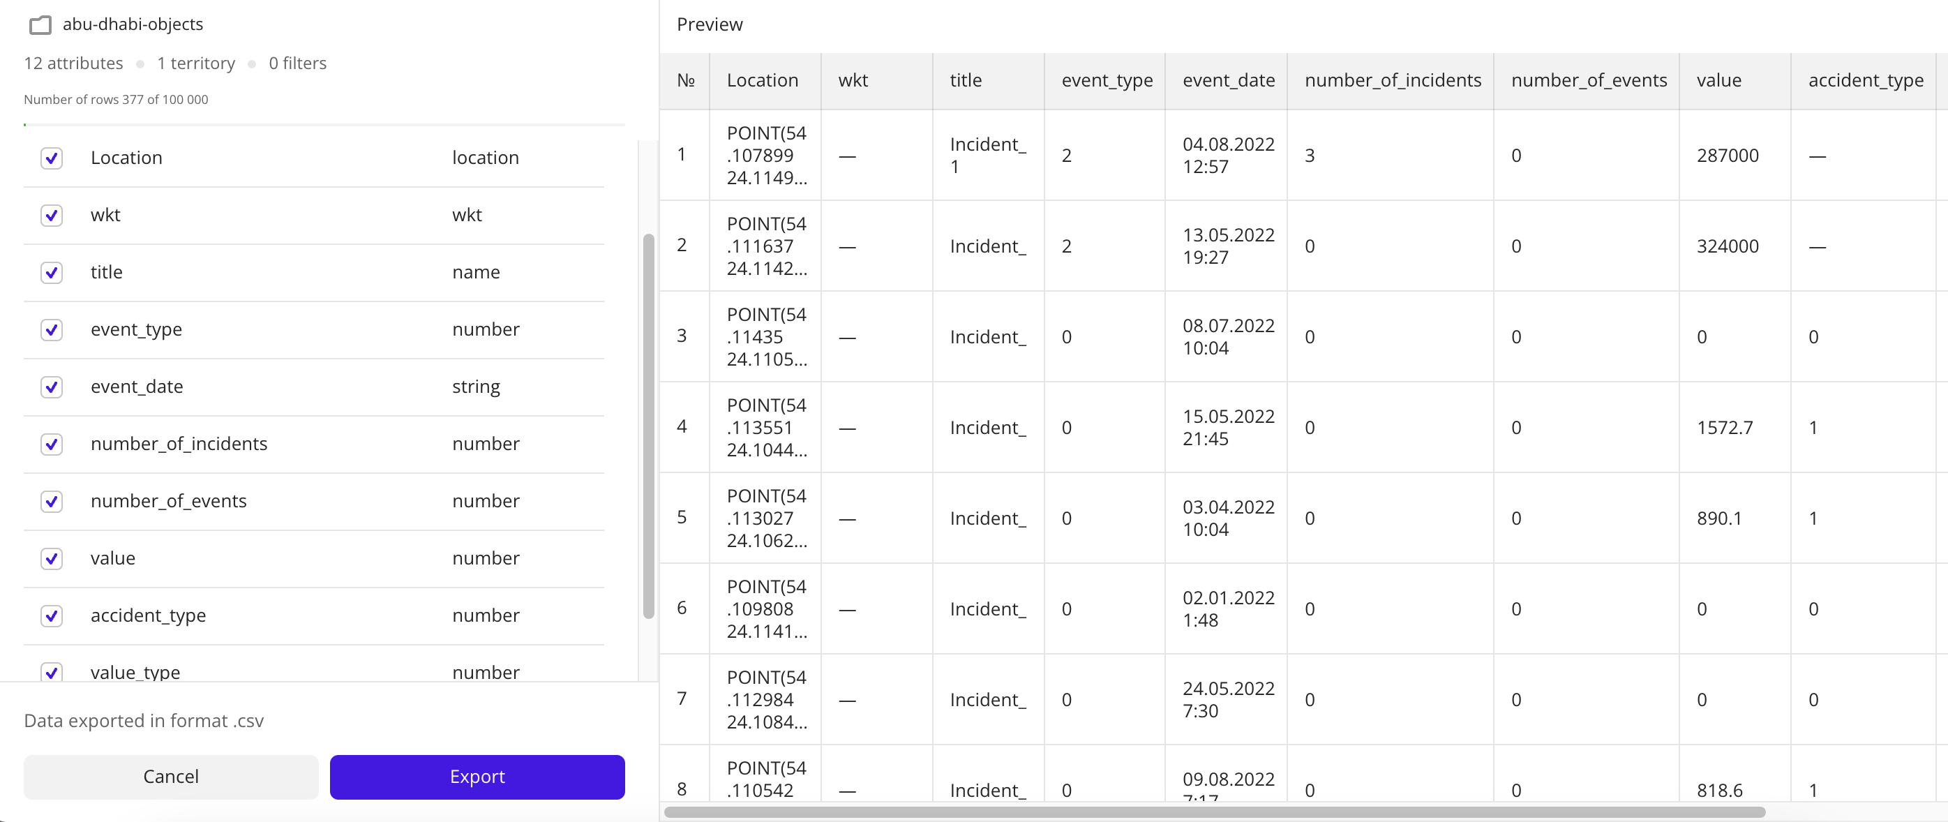Click the Export button
Image resolution: width=1948 pixels, height=822 pixels.
477,777
